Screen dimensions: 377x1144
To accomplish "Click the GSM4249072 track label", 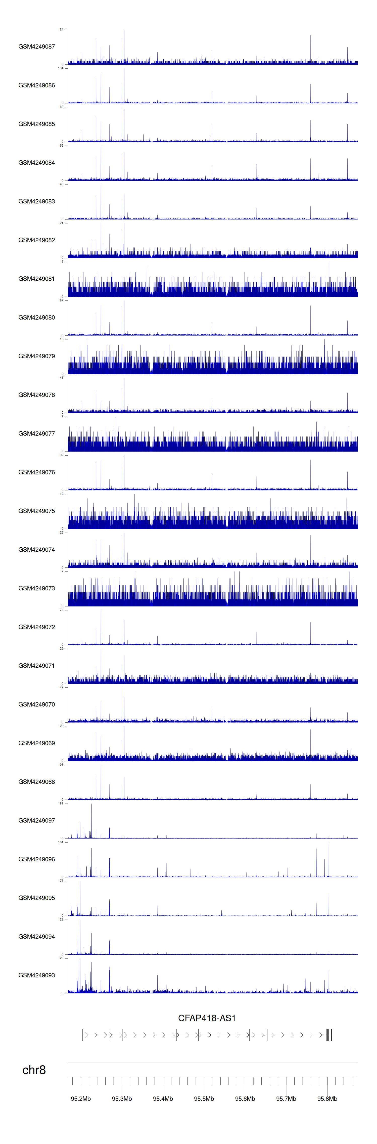I will (x=36, y=627).
